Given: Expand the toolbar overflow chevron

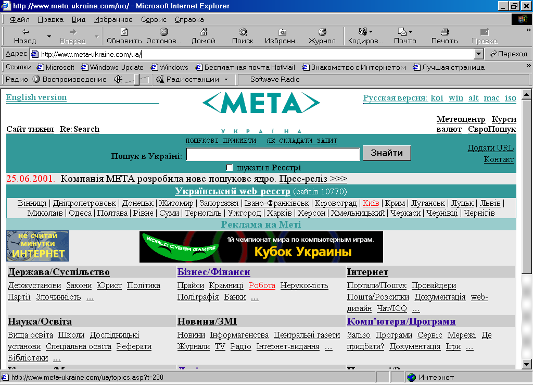Looking at the screenshot, I should click(x=529, y=30).
